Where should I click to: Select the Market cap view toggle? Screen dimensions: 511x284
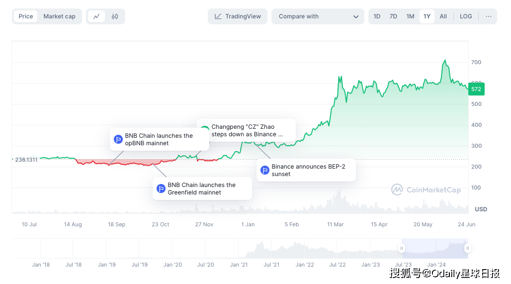(x=59, y=16)
